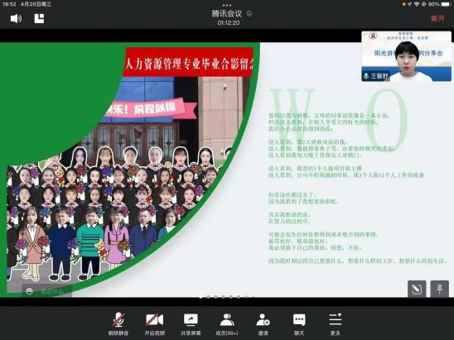454x340 pixels.
Task: Turn on camera with 开启视频
Action: [x=155, y=323]
